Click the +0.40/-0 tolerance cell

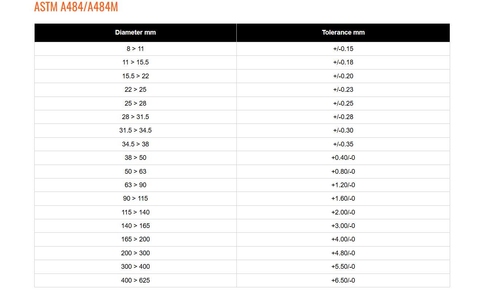tap(343, 158)
